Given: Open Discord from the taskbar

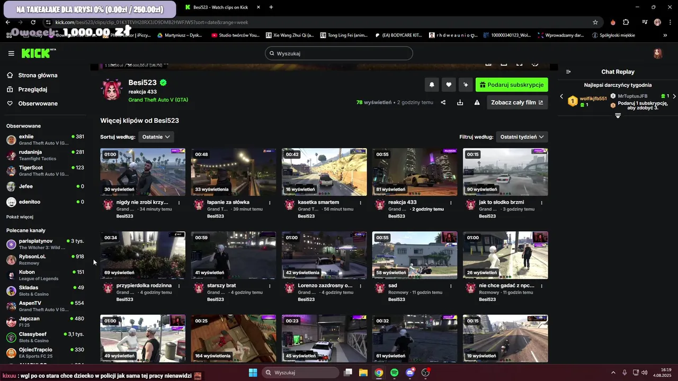Looking at the screenshot, I should (x=410, y=373).
